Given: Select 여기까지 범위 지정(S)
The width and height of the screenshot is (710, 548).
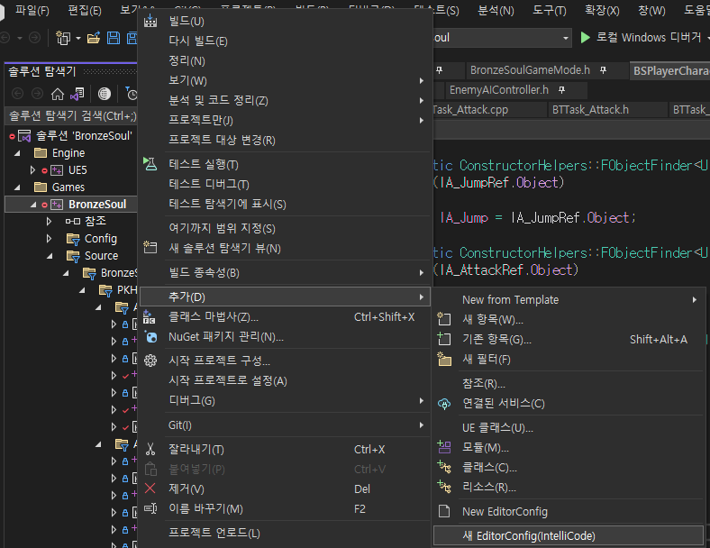Looking at the screenshot, I should (222, 228).
